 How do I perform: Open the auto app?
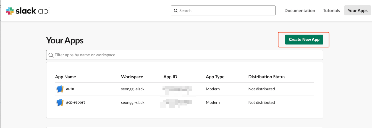pyautogui.click(x=70, y=89)
